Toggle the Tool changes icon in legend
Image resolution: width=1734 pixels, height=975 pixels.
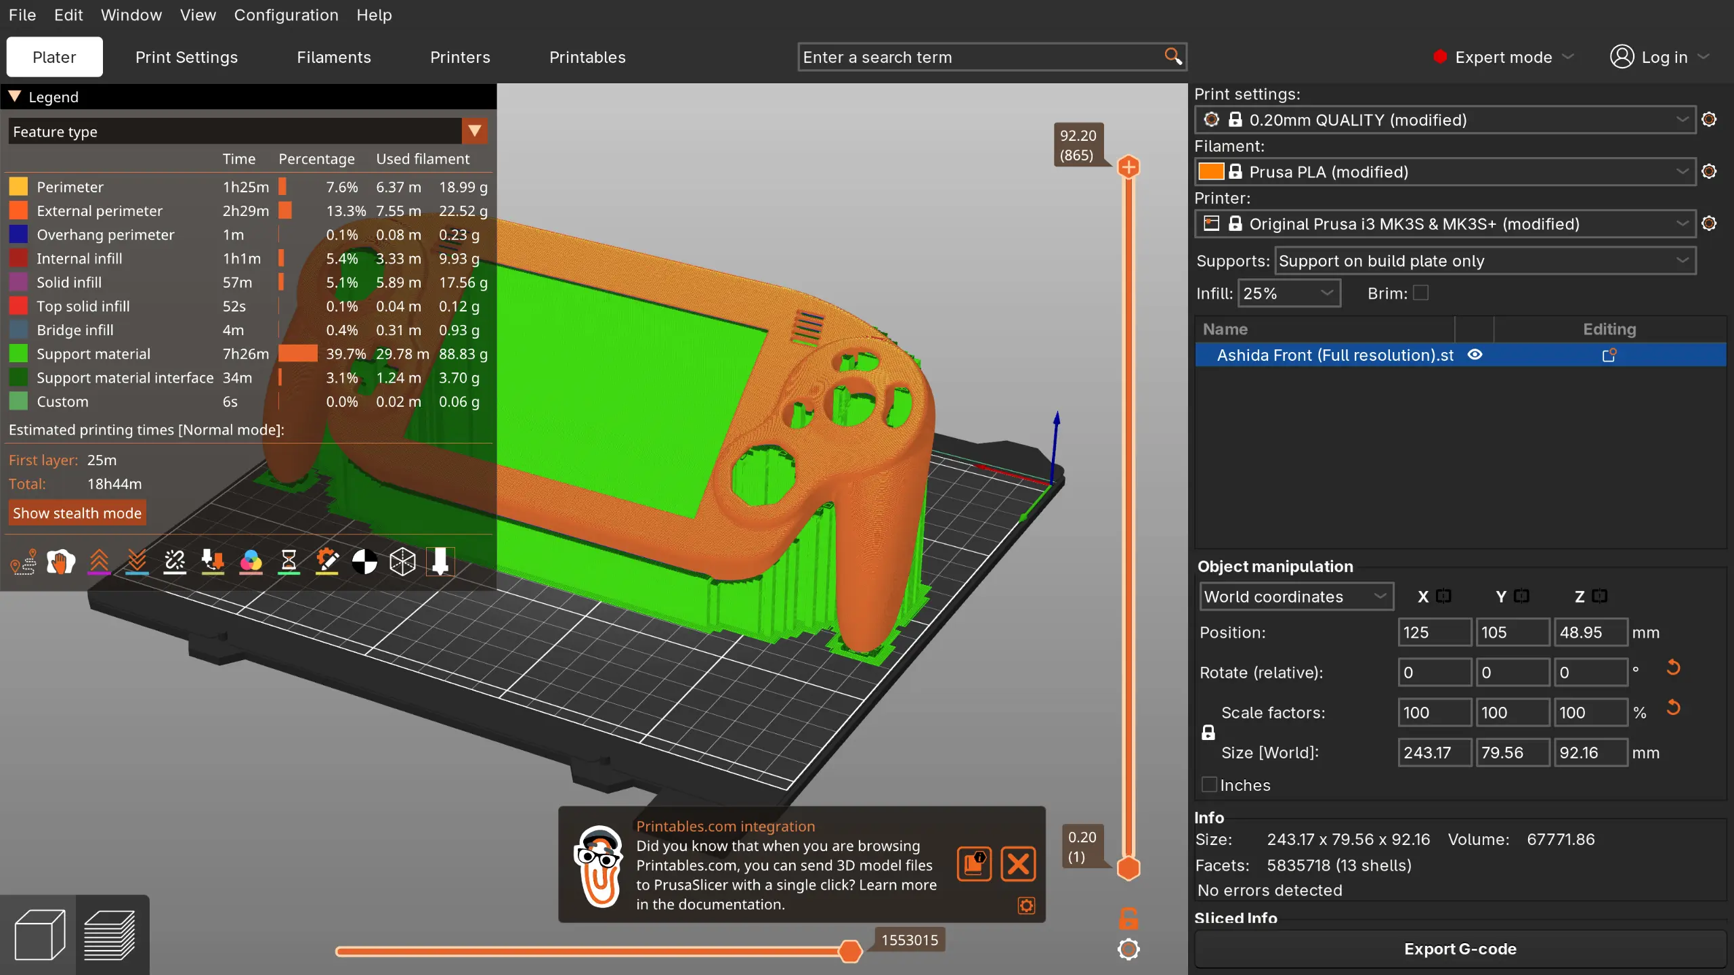(213, 562)
